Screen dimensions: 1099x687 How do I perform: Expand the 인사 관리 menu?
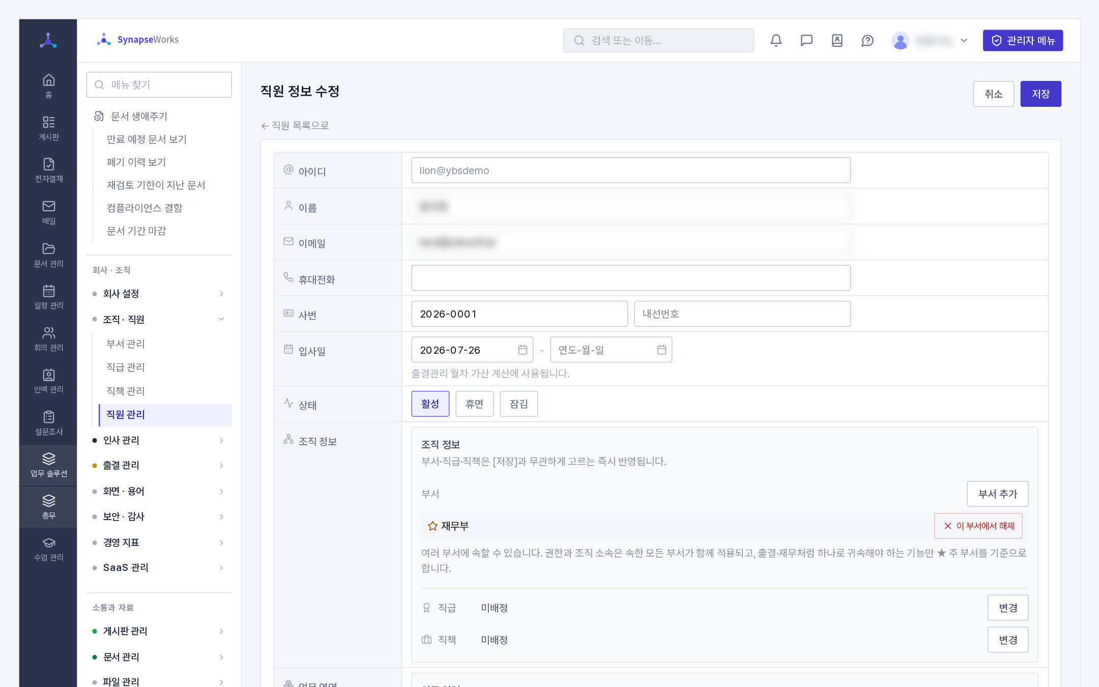click(159, 440)
